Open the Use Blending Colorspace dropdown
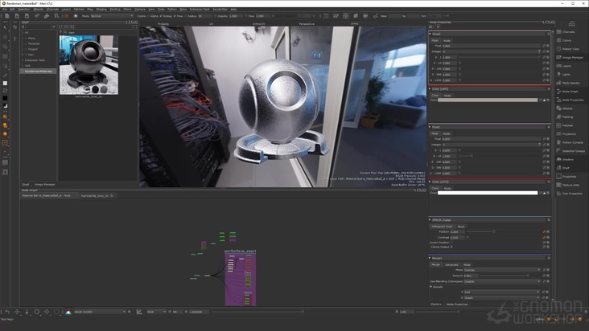This screenshot has height=331, width=589. [x=502, y=281]
